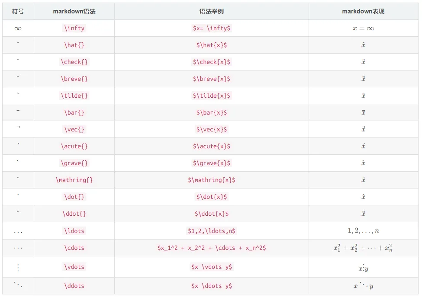Select the "markdown语法" column header
This screenshot has width=422, height=297.
74,12
